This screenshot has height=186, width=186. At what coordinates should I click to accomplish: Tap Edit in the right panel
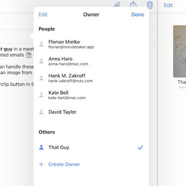[x=168, y=5]
